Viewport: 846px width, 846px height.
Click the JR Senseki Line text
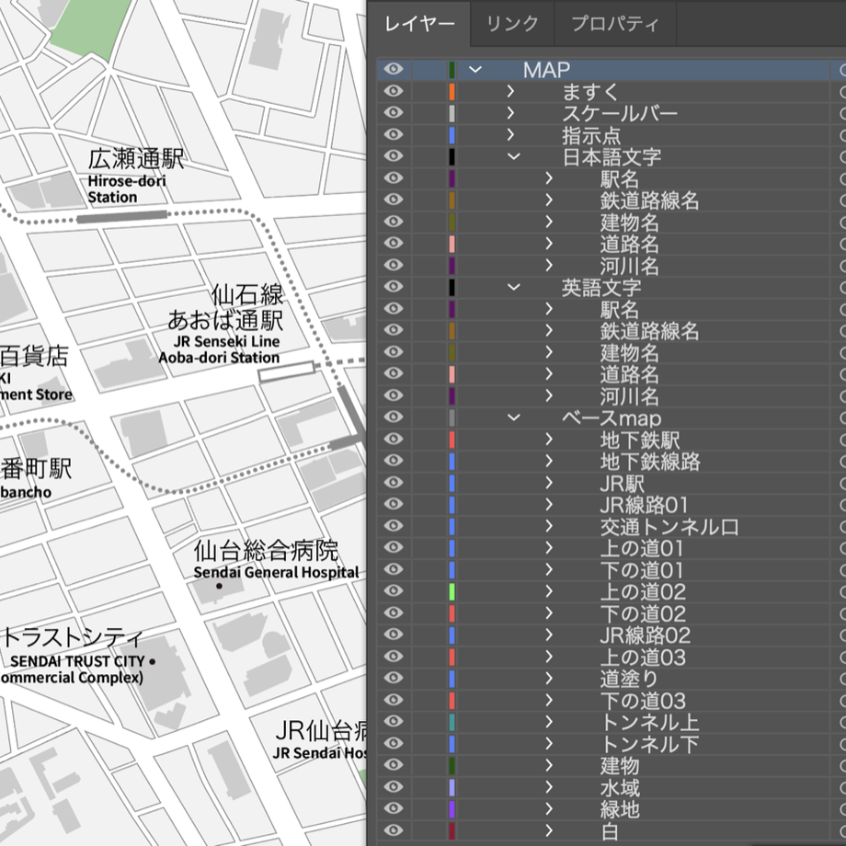[226, 341]
